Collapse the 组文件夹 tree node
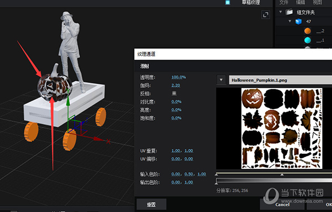 (281, 12)
